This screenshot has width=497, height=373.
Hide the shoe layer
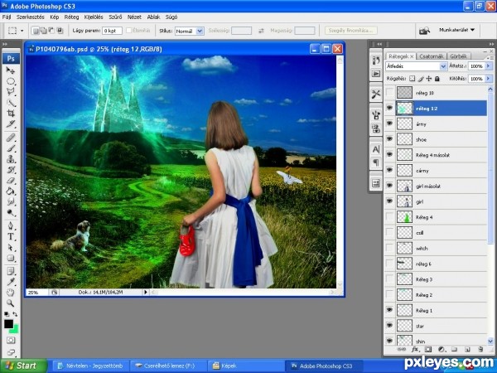point(389,139)
